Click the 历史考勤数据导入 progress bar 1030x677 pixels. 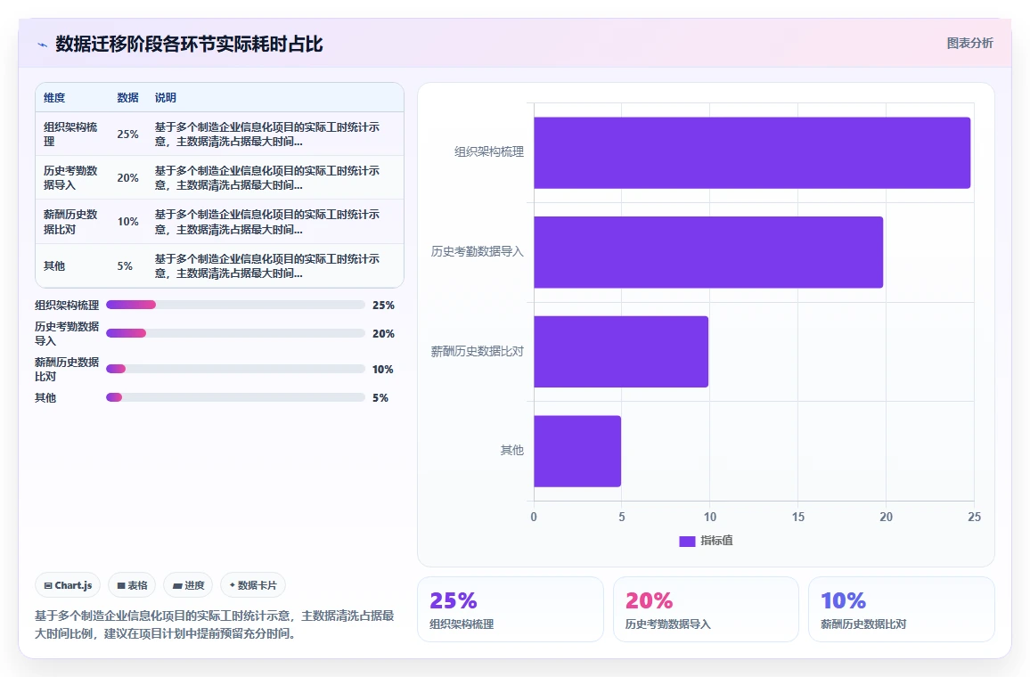(x=235, y=333)
